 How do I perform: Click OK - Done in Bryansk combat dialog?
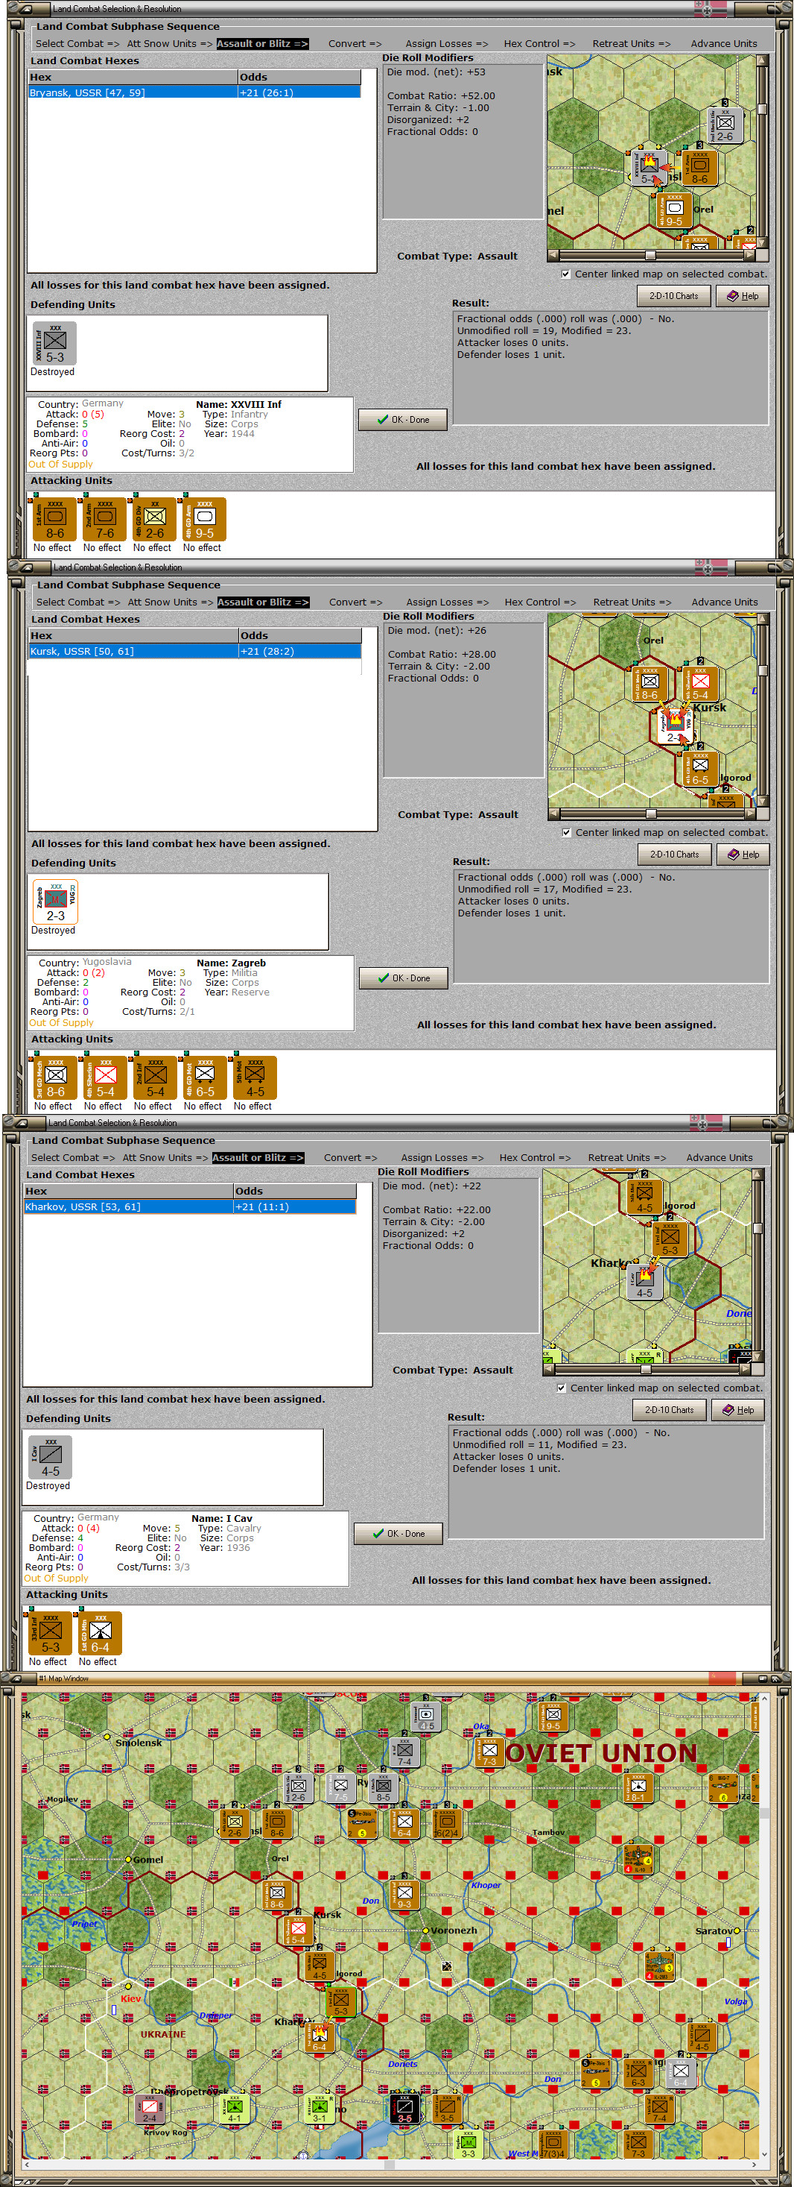click(403, 419)
